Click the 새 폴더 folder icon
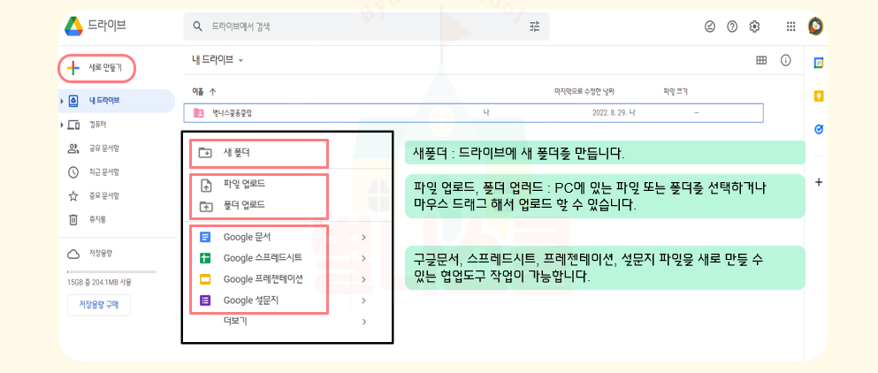Viewport: 878px width, 373px height. click(205, 152)
